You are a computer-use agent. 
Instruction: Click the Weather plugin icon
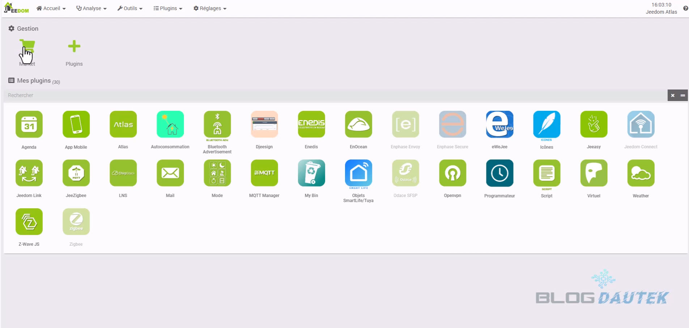pyautogui.click(x=641, y=173)
